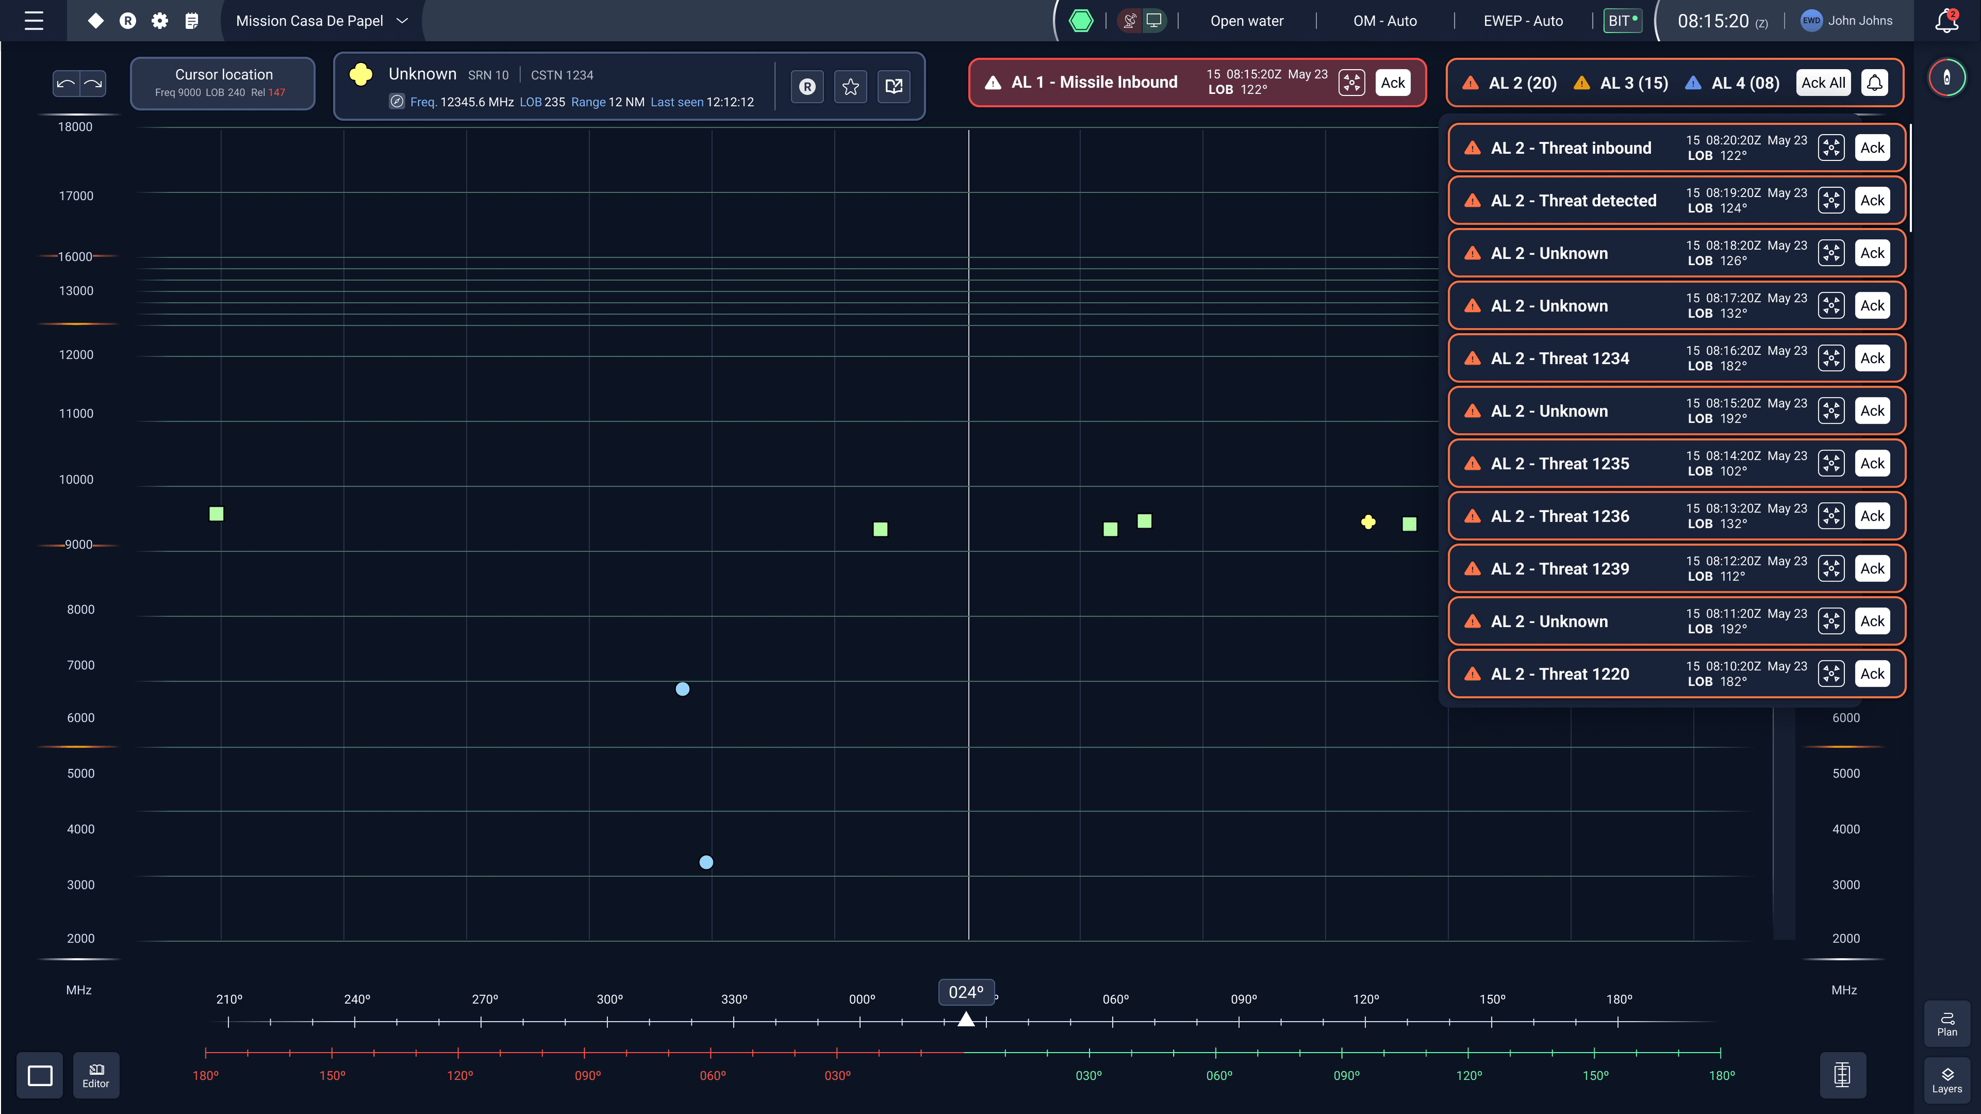The width and height of the screenshot is (1981, 1114).
Task: Locate AL 1 Missile Inbound target icon
Action: (1351, 83)
